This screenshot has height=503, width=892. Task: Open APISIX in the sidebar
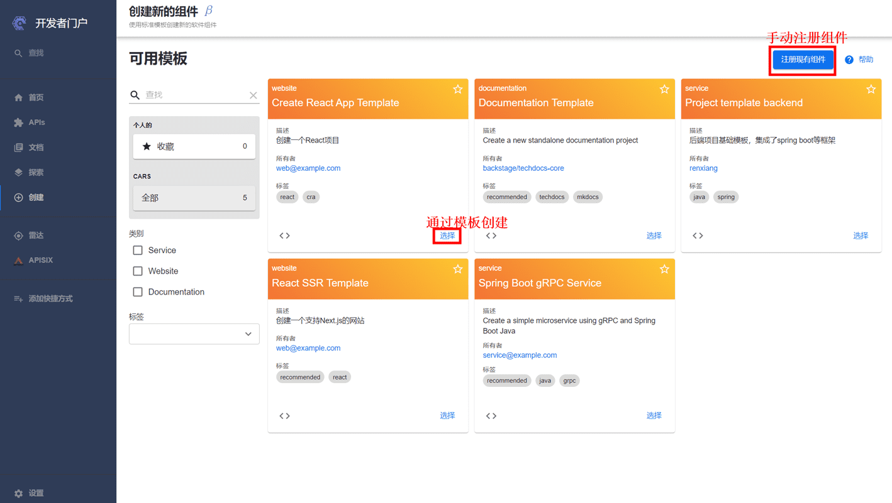point(58,260)
